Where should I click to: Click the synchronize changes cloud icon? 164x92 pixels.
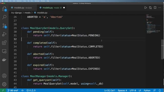point(22,90)
